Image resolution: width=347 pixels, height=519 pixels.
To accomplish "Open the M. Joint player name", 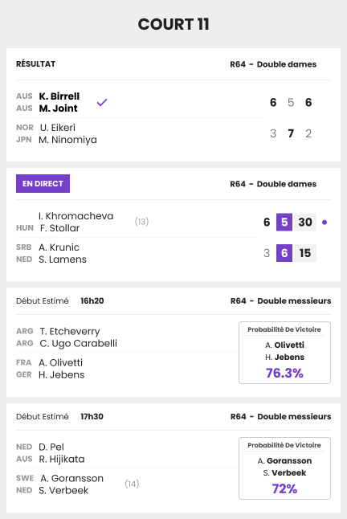I will coord(58,108).
